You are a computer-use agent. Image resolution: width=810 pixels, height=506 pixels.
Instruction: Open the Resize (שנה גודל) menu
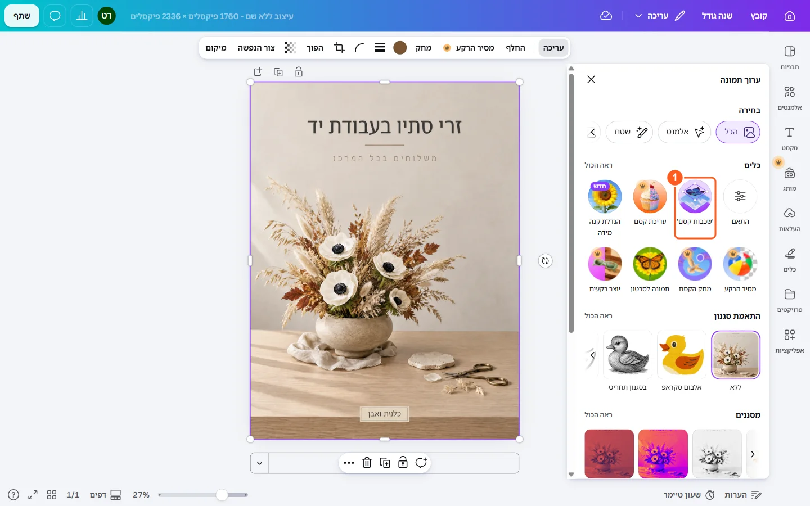(717, 16)
